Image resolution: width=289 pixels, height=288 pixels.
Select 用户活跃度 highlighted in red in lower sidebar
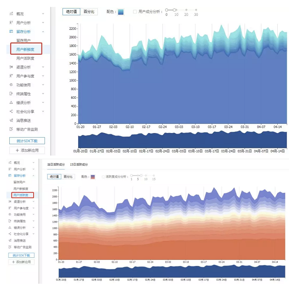(x=21, y=195)
